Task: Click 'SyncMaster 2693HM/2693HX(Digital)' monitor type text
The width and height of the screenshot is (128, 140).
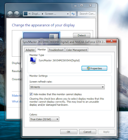Action: (59, 61)
